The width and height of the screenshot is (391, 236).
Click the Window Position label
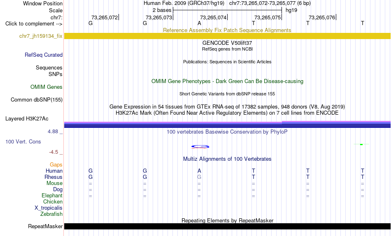pos(43,3)
